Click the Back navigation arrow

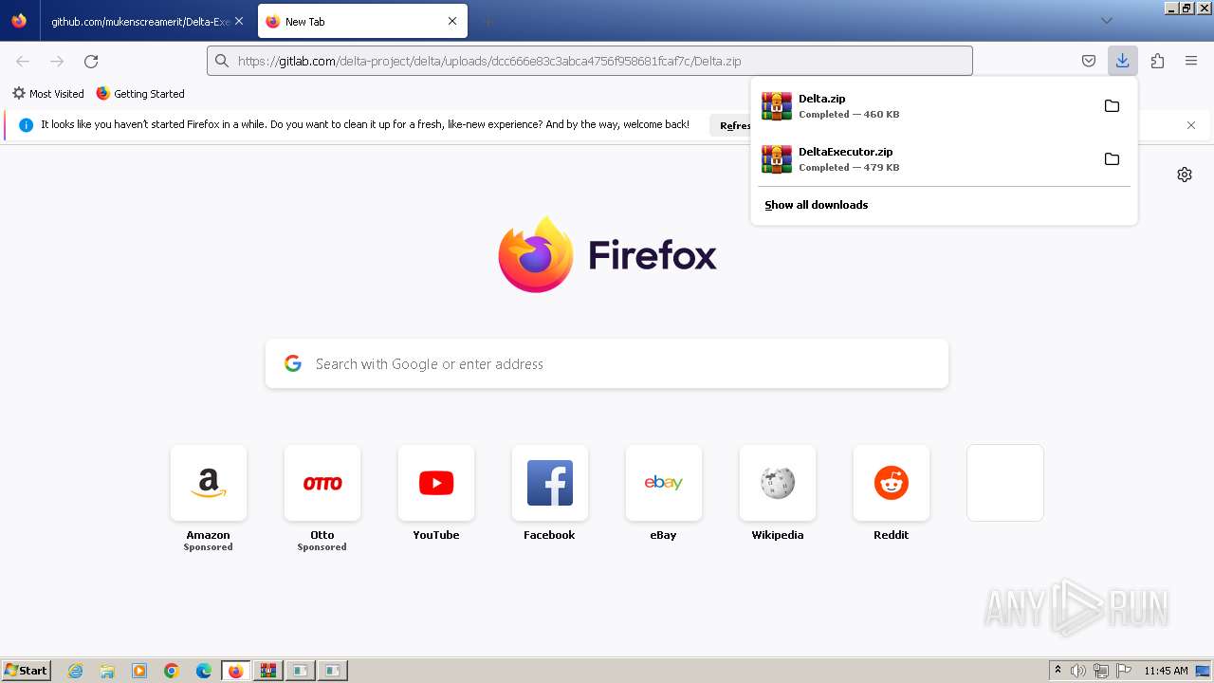23,61
